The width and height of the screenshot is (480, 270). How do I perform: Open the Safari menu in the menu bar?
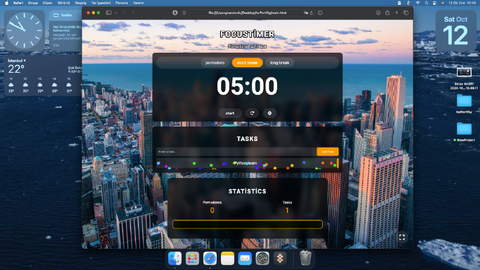click(18, 3)
